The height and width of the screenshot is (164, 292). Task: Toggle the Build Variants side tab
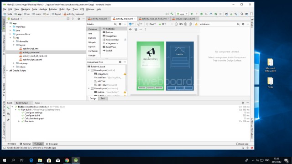pyautogui.click(x=4, y=109)
